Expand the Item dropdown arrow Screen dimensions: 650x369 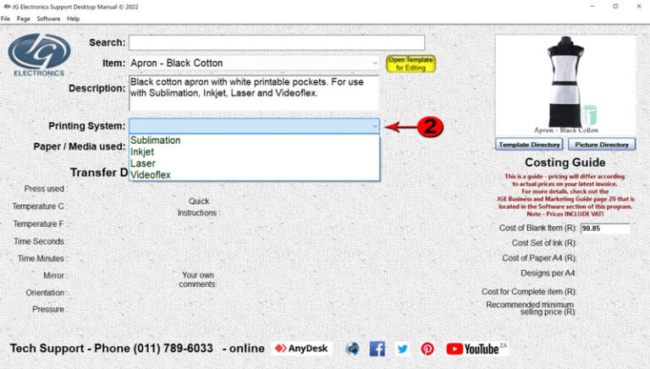(375, 63)
